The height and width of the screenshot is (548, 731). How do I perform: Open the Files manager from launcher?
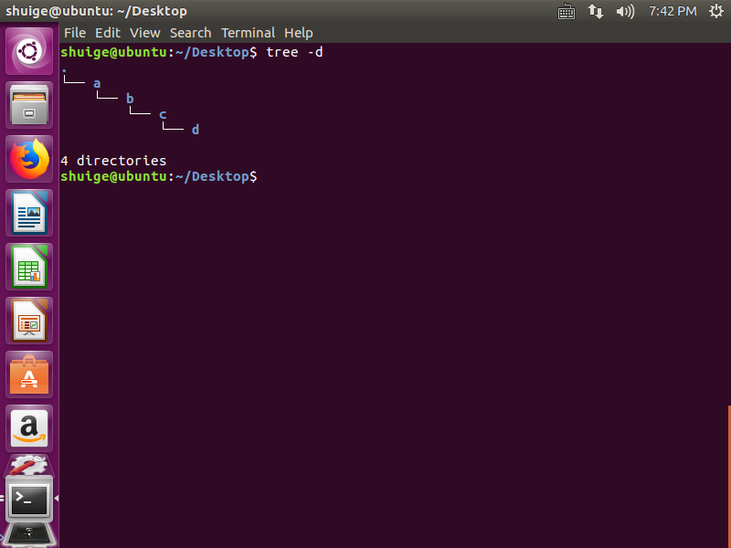[29, 105]
